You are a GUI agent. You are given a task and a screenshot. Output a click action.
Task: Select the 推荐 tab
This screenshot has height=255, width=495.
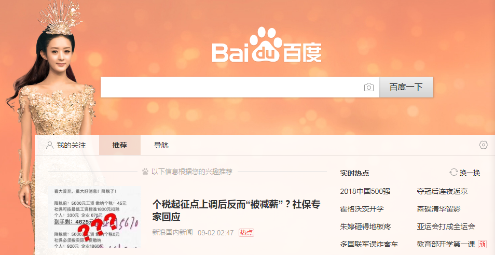(120, 145)
